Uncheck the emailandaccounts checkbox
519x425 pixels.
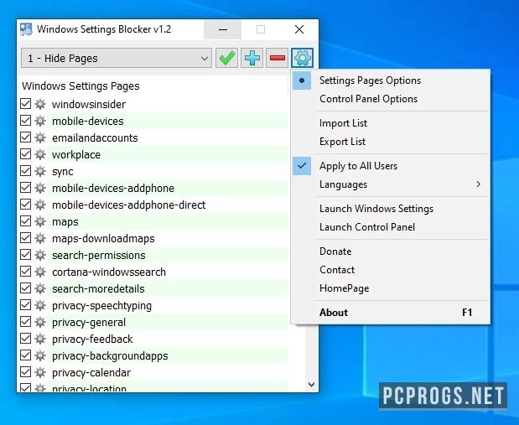[x=25, y=137]
